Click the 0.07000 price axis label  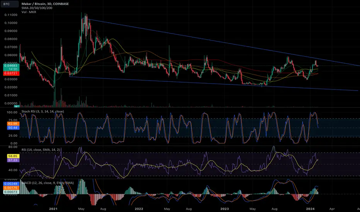(x=11, y=47)
